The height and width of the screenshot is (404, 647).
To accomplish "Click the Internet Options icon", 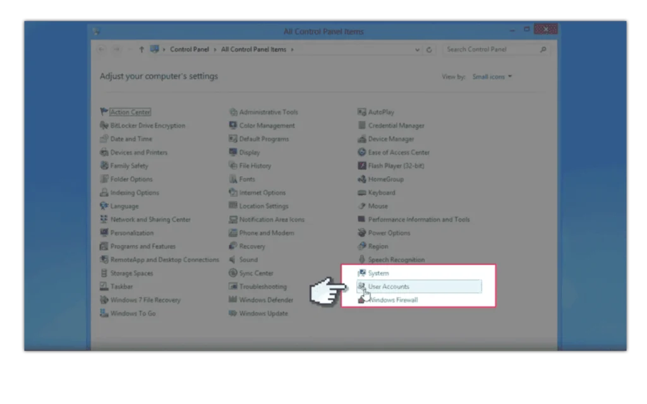I will (x=233, y=193).
